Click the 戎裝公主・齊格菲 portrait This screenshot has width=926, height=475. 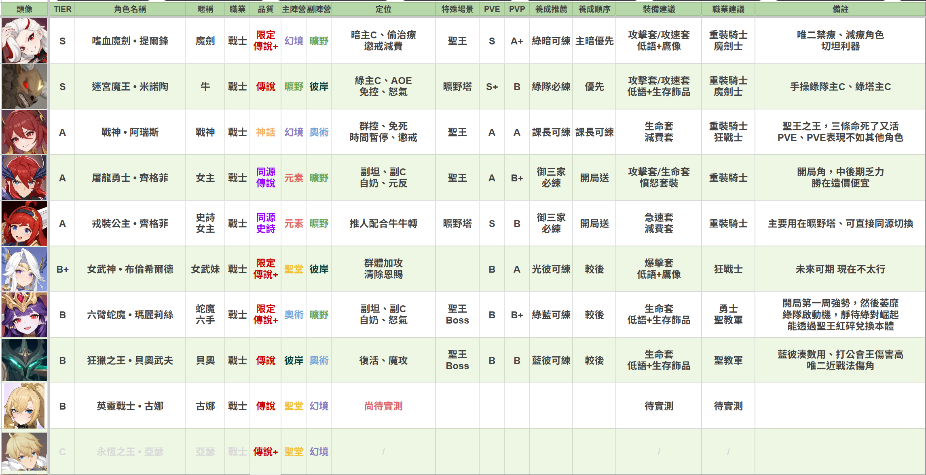[x=24, y=223]
